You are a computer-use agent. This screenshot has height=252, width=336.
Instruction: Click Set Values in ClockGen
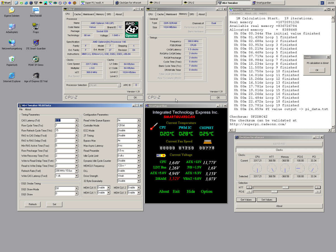coord(267,200)
